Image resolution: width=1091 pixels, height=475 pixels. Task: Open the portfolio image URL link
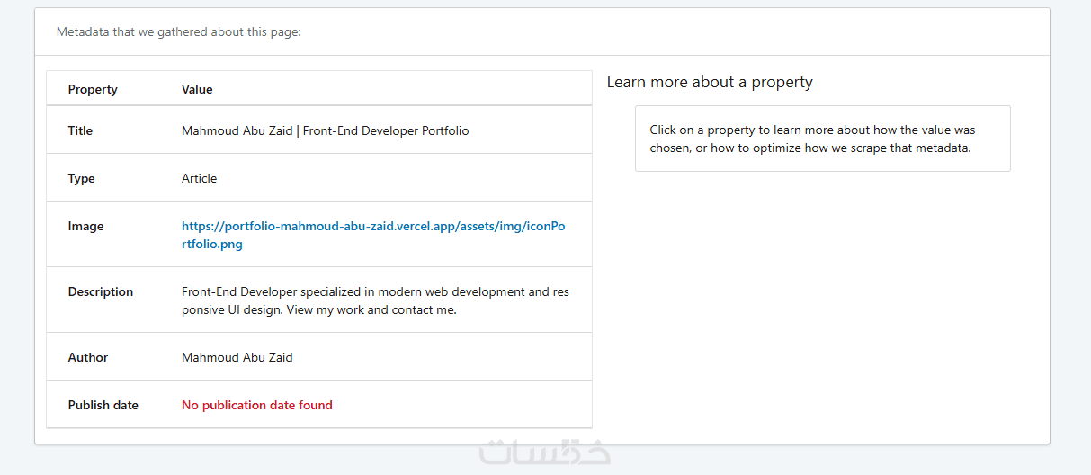[x=373, y=227]
